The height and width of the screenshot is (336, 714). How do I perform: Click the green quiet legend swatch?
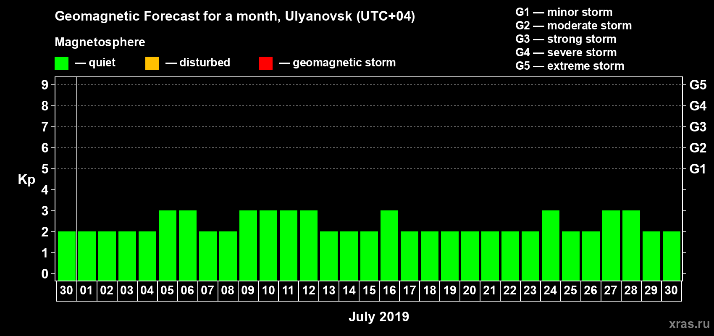61,63
